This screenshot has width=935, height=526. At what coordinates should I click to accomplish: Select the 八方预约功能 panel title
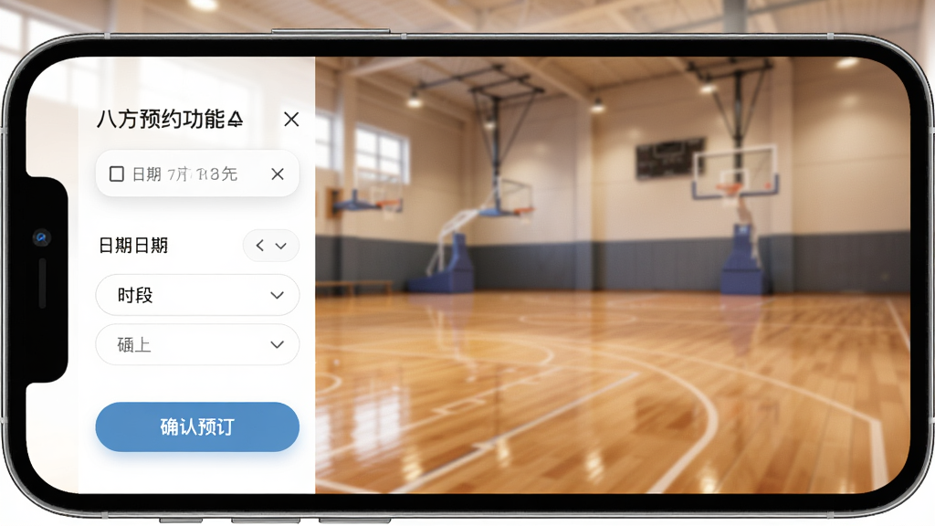click(170, 120)
